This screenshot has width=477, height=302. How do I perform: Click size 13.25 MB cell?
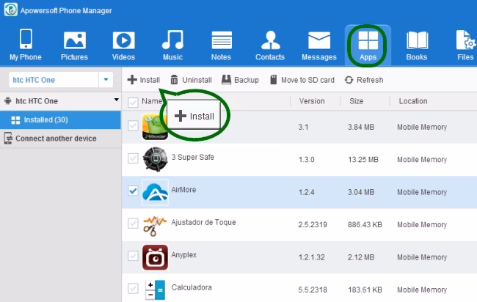[x=363, y=160]
